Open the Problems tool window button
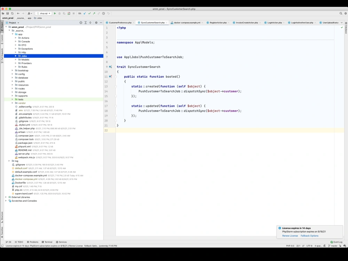 tap(33, 242)
